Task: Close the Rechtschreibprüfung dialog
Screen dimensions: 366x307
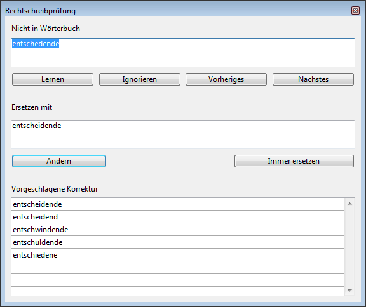Action: [355, 11]
